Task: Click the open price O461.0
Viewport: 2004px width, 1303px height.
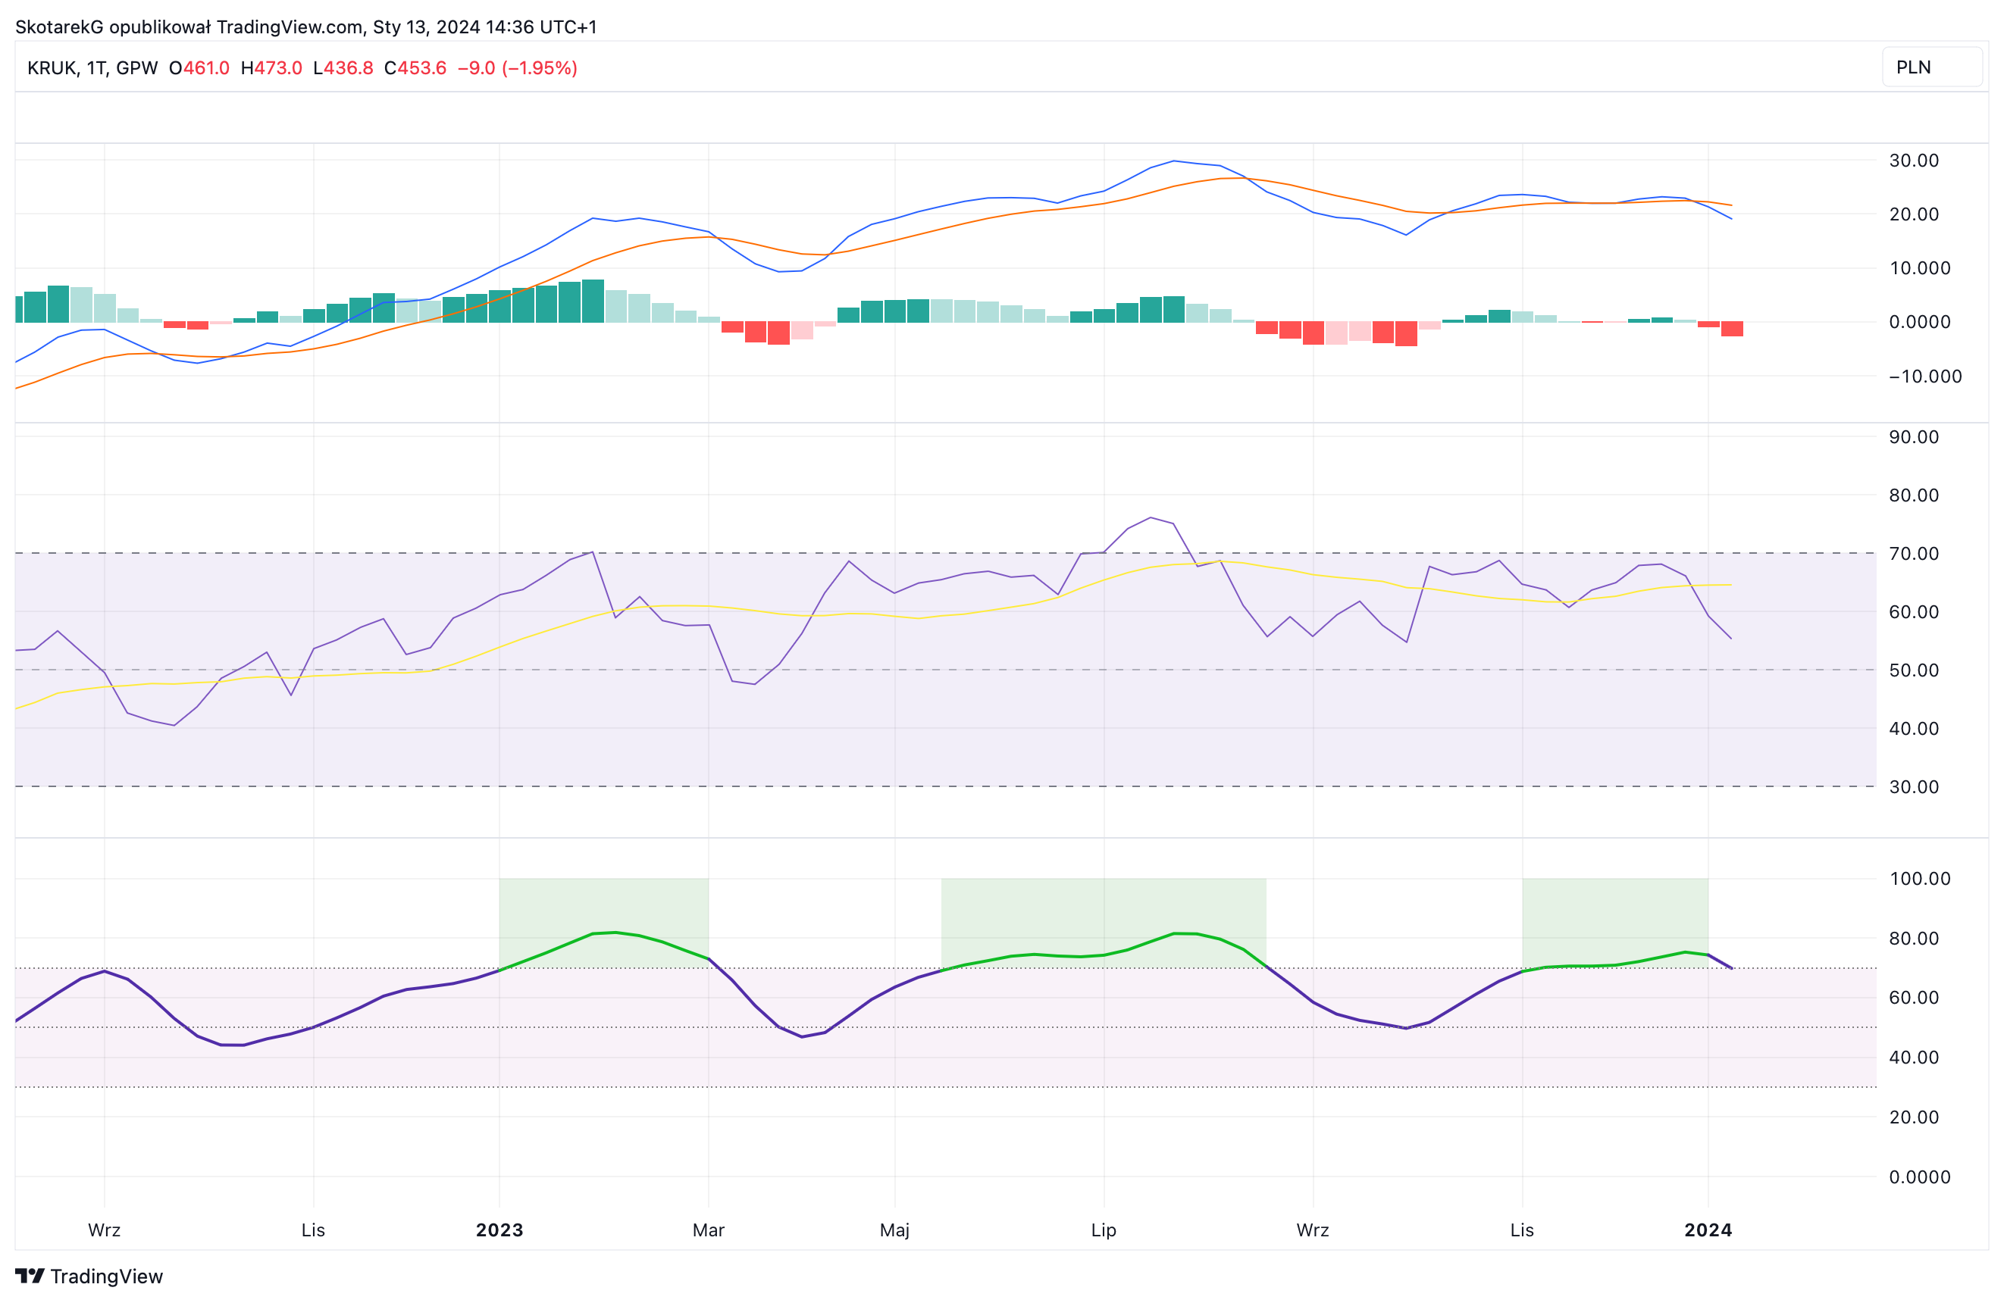Action: coord(199,67)
